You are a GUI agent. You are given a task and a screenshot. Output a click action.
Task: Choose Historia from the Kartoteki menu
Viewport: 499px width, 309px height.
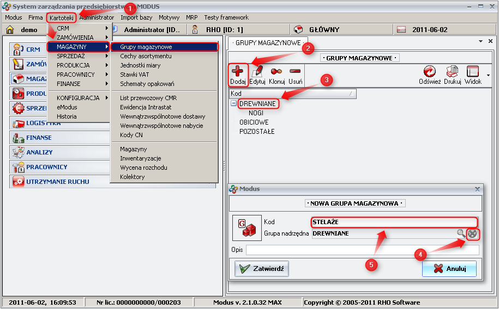click(x=79, y=116)
